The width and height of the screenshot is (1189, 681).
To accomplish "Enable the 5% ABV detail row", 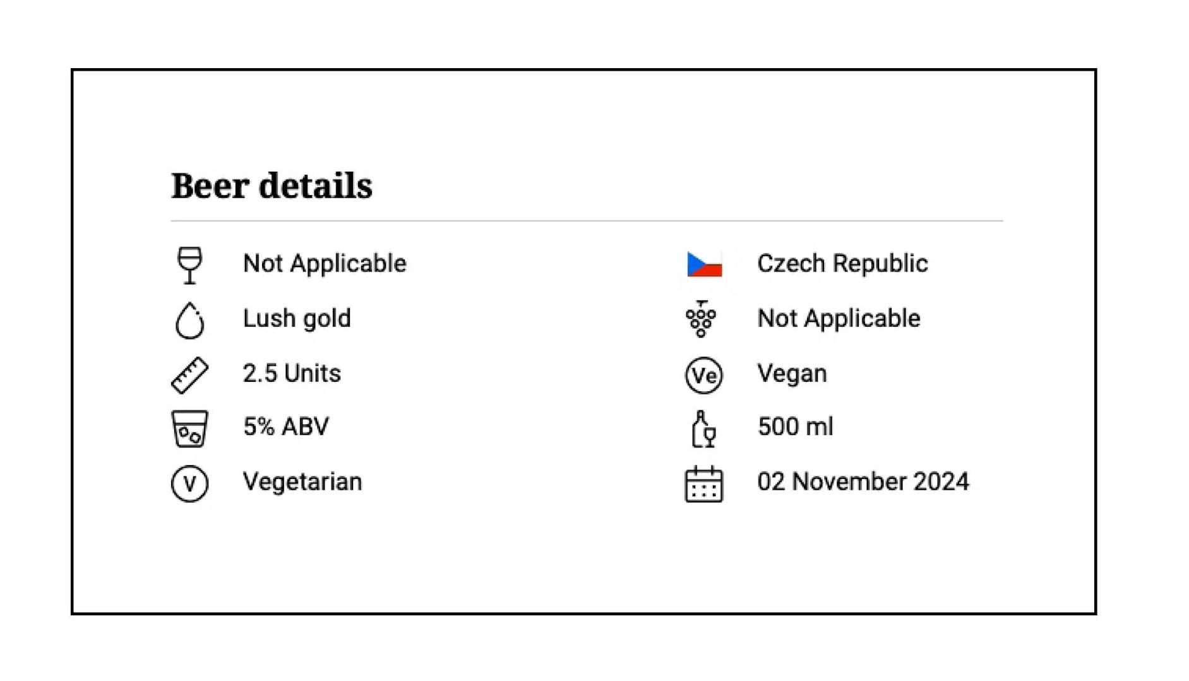I will pyautogui.click(x=285, y=428).
